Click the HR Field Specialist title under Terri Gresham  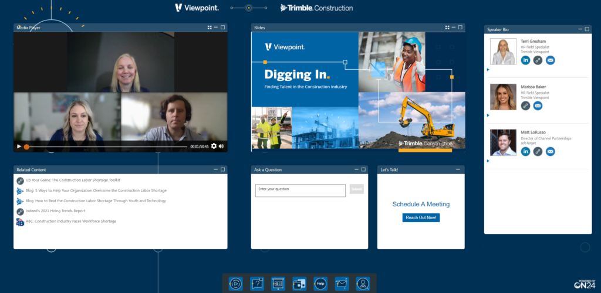tap(535, 47)
